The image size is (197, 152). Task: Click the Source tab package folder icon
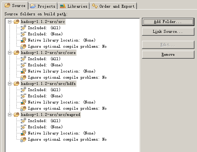(7, 5)
